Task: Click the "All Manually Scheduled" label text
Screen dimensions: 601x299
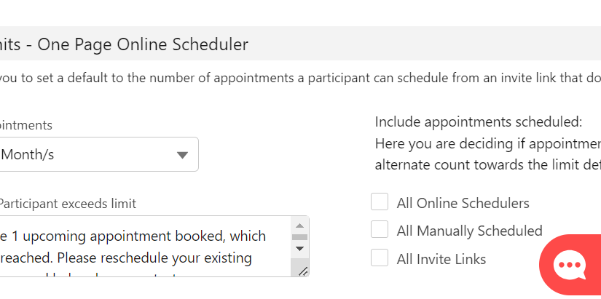Action: click(469, 231)
